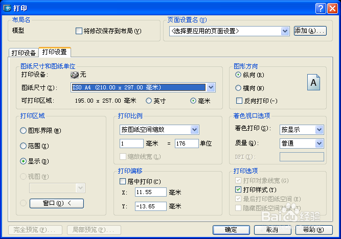Enable 居中打印 checkbox
The width and height of the screenshot is (341, 239).
[123, 181]
